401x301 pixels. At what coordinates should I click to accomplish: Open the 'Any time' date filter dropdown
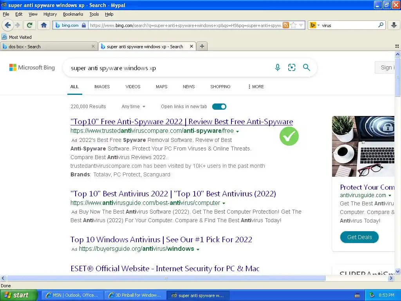[133, 107]
